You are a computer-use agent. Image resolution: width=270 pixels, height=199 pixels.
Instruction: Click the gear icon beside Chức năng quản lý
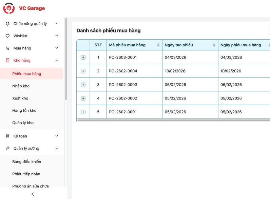coord(8,24)
